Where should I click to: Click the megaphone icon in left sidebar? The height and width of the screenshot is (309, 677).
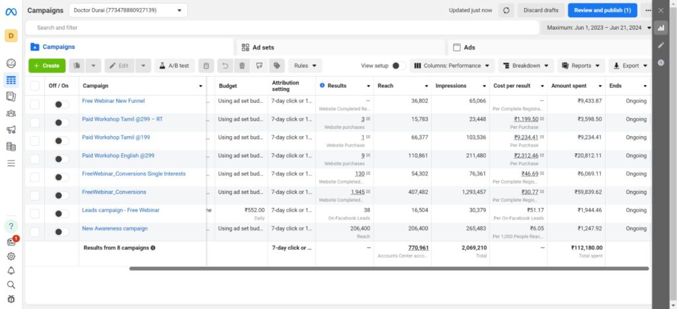click(x=11, y=129)
